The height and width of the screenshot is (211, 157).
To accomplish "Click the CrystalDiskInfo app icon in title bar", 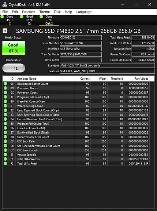I will tap(4, 4).
